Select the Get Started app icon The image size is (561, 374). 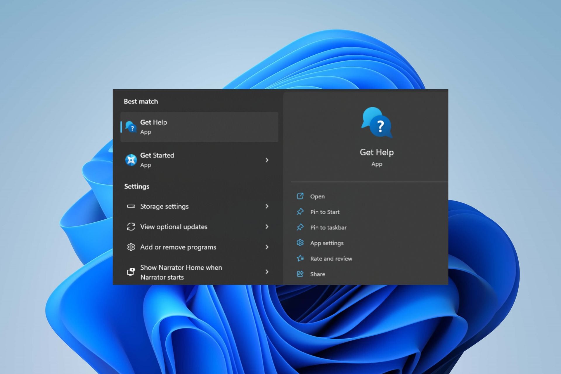coord(131,160)
